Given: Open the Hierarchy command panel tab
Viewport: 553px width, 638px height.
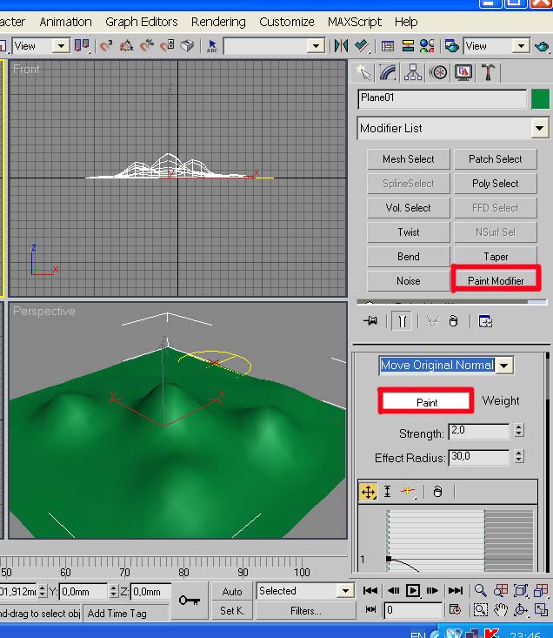Looking at the screenshot, I should [x=413, y=71].
